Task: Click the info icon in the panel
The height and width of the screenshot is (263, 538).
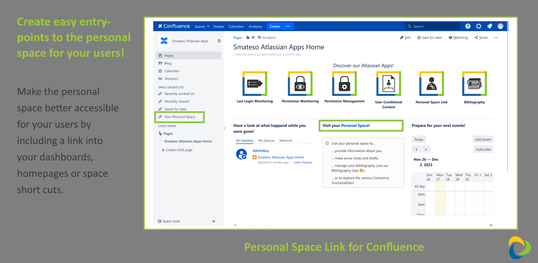Action: (327, 143)
